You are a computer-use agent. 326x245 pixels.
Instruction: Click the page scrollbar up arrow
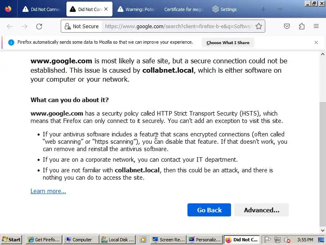(322, 54)
